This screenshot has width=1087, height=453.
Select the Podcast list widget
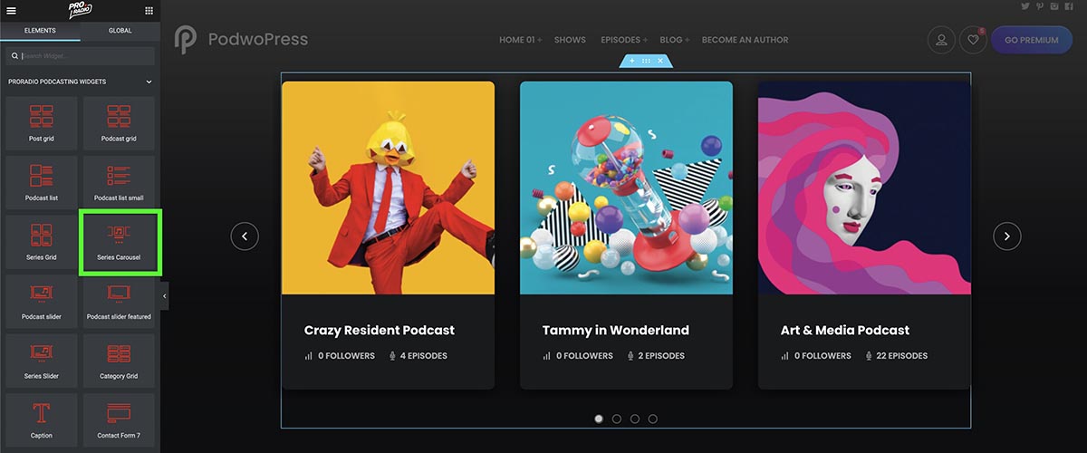point(42,182)
